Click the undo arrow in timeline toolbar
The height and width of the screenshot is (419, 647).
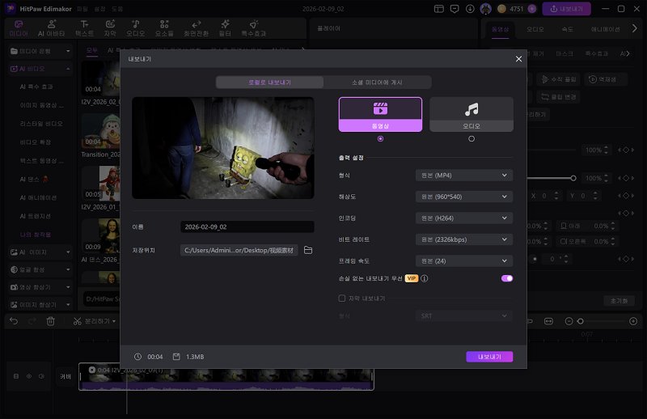[x=14, y=321]
